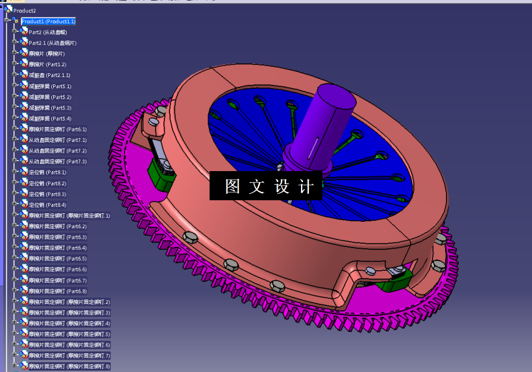Click the part icon beside 摩擦片固定铆钉 (Part6.5)
This screenshot has height=372, width=532.
tap(24, 258)
